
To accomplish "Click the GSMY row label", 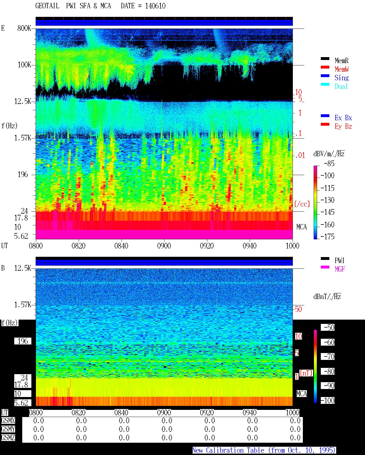I will 8,429.
